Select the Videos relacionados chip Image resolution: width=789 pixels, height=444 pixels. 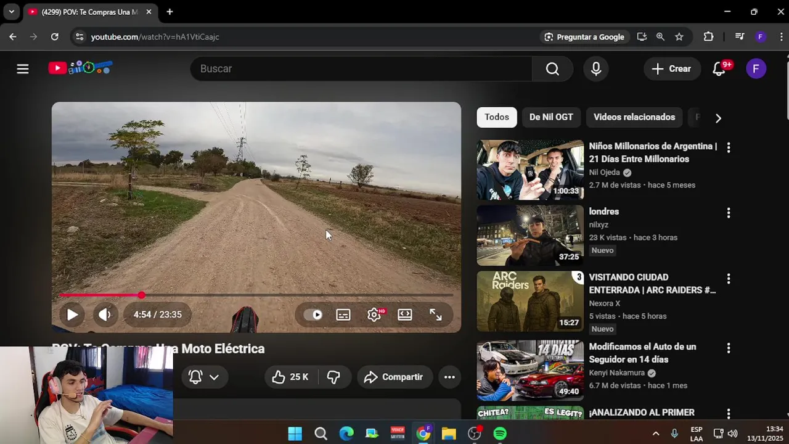[634, 117]
